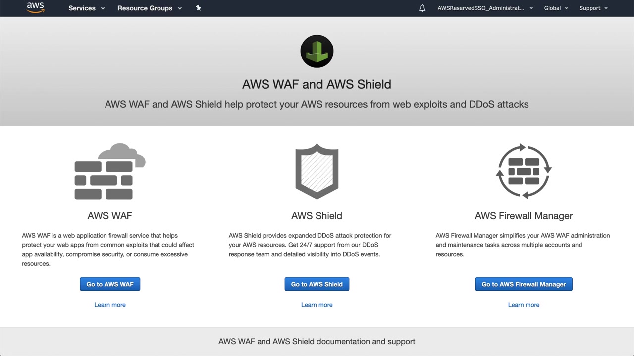The image size is (634, 356).
Task: Click the Firewall Manager circular arrows icon
Action: (524, 172)
